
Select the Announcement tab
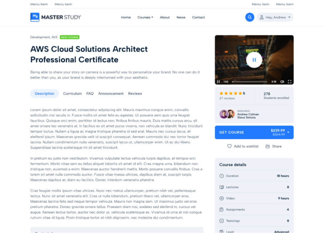111,93
